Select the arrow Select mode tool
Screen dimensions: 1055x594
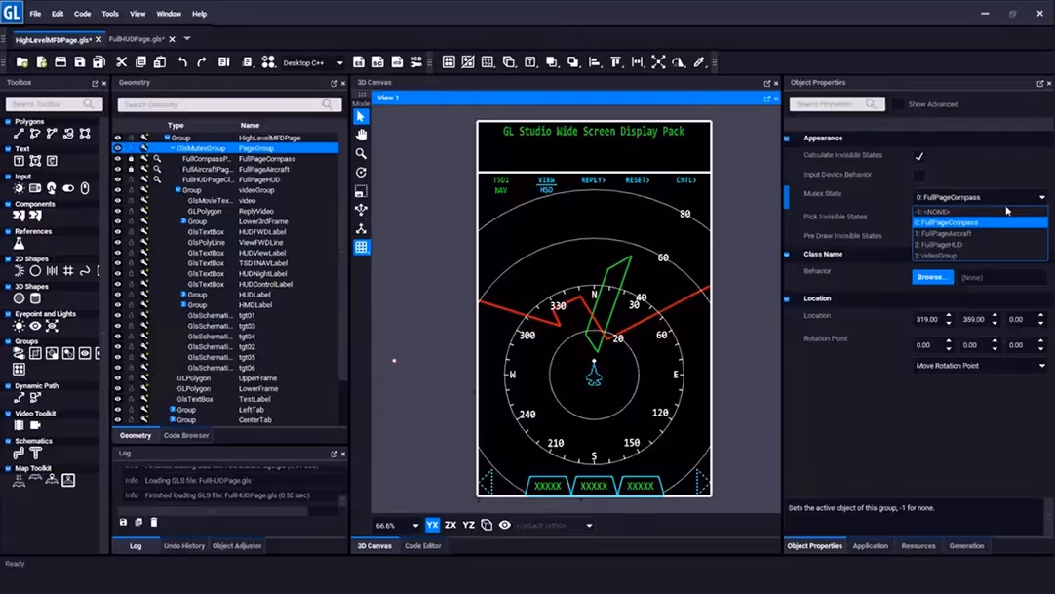pyautogui.click(x=362, y=116)
